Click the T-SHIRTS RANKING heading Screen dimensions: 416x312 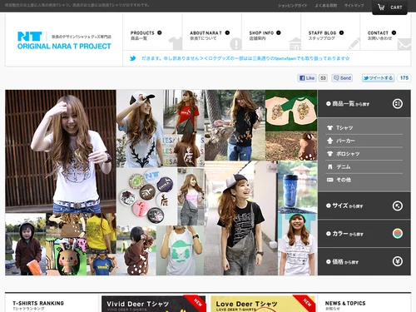tap(38, 304)
